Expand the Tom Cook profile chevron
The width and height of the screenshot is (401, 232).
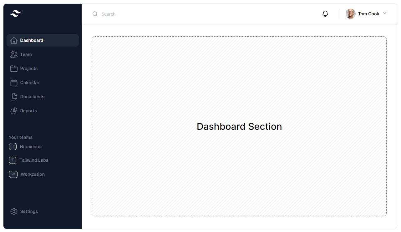click(x=385, y=13)
